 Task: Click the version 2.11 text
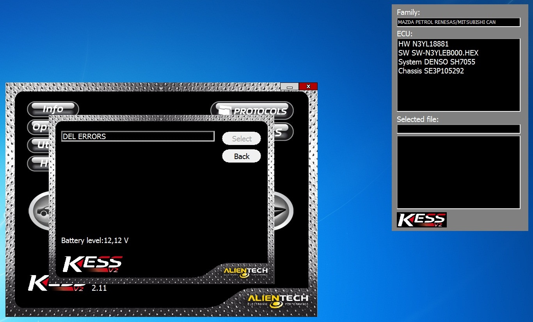[99, 288]
